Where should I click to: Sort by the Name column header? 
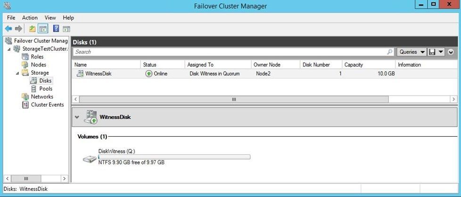click(x=106, y=65)
